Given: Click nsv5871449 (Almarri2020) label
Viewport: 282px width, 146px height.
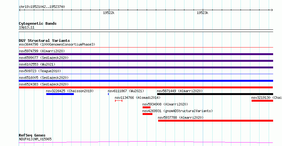Looking at the screenshot, I should pos(180,91).
